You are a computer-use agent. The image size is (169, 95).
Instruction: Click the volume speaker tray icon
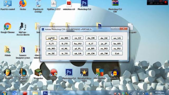click(x=139, y=94)
